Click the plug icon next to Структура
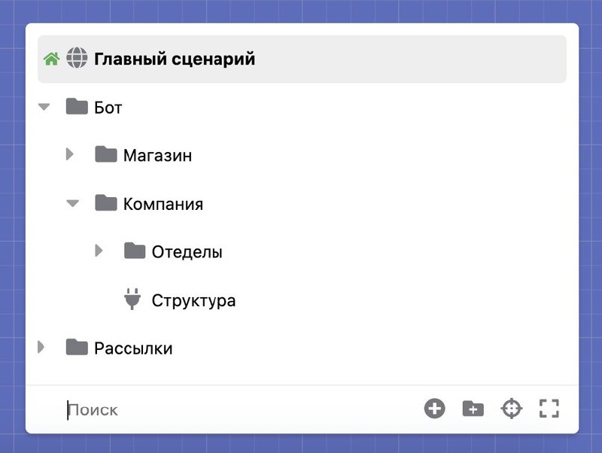 tap(132, 299)
